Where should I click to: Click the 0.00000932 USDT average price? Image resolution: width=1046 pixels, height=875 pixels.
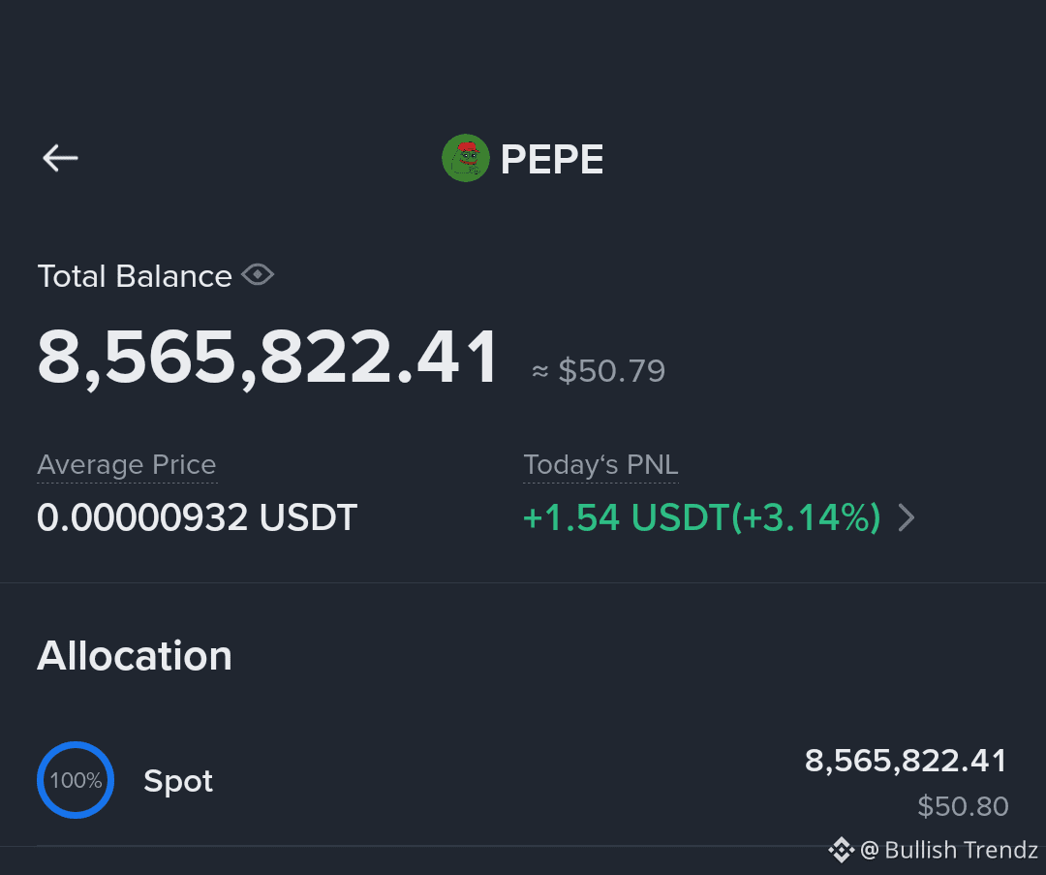(198, 517)
